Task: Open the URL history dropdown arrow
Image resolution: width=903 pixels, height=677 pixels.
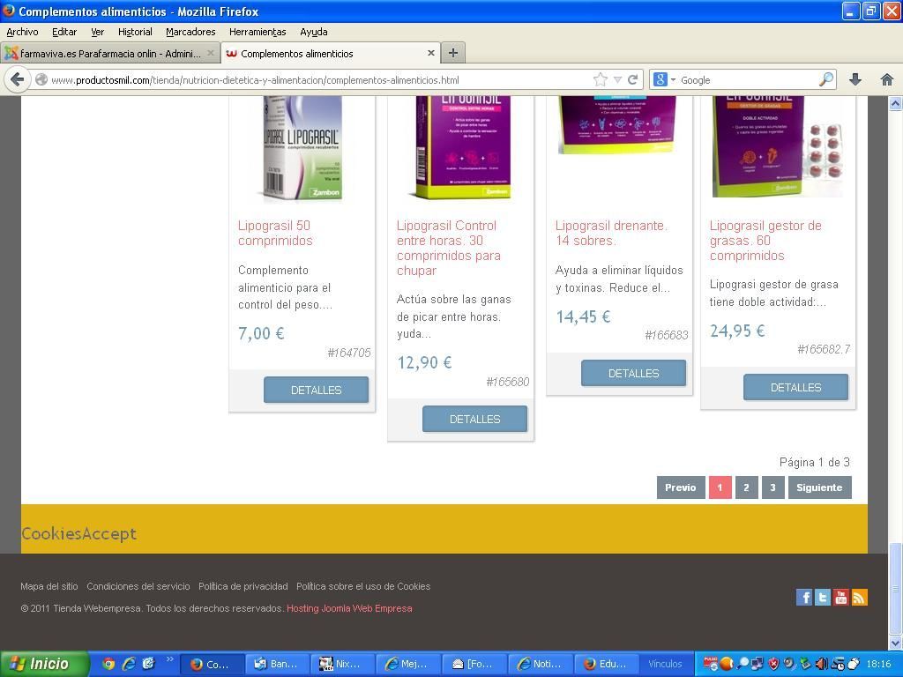Action: tap(617, 80)
